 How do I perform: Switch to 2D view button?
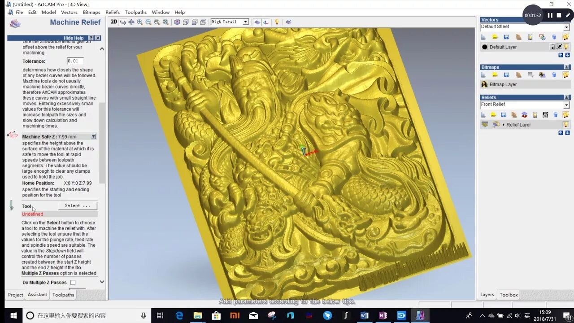(x=114, y=22)
